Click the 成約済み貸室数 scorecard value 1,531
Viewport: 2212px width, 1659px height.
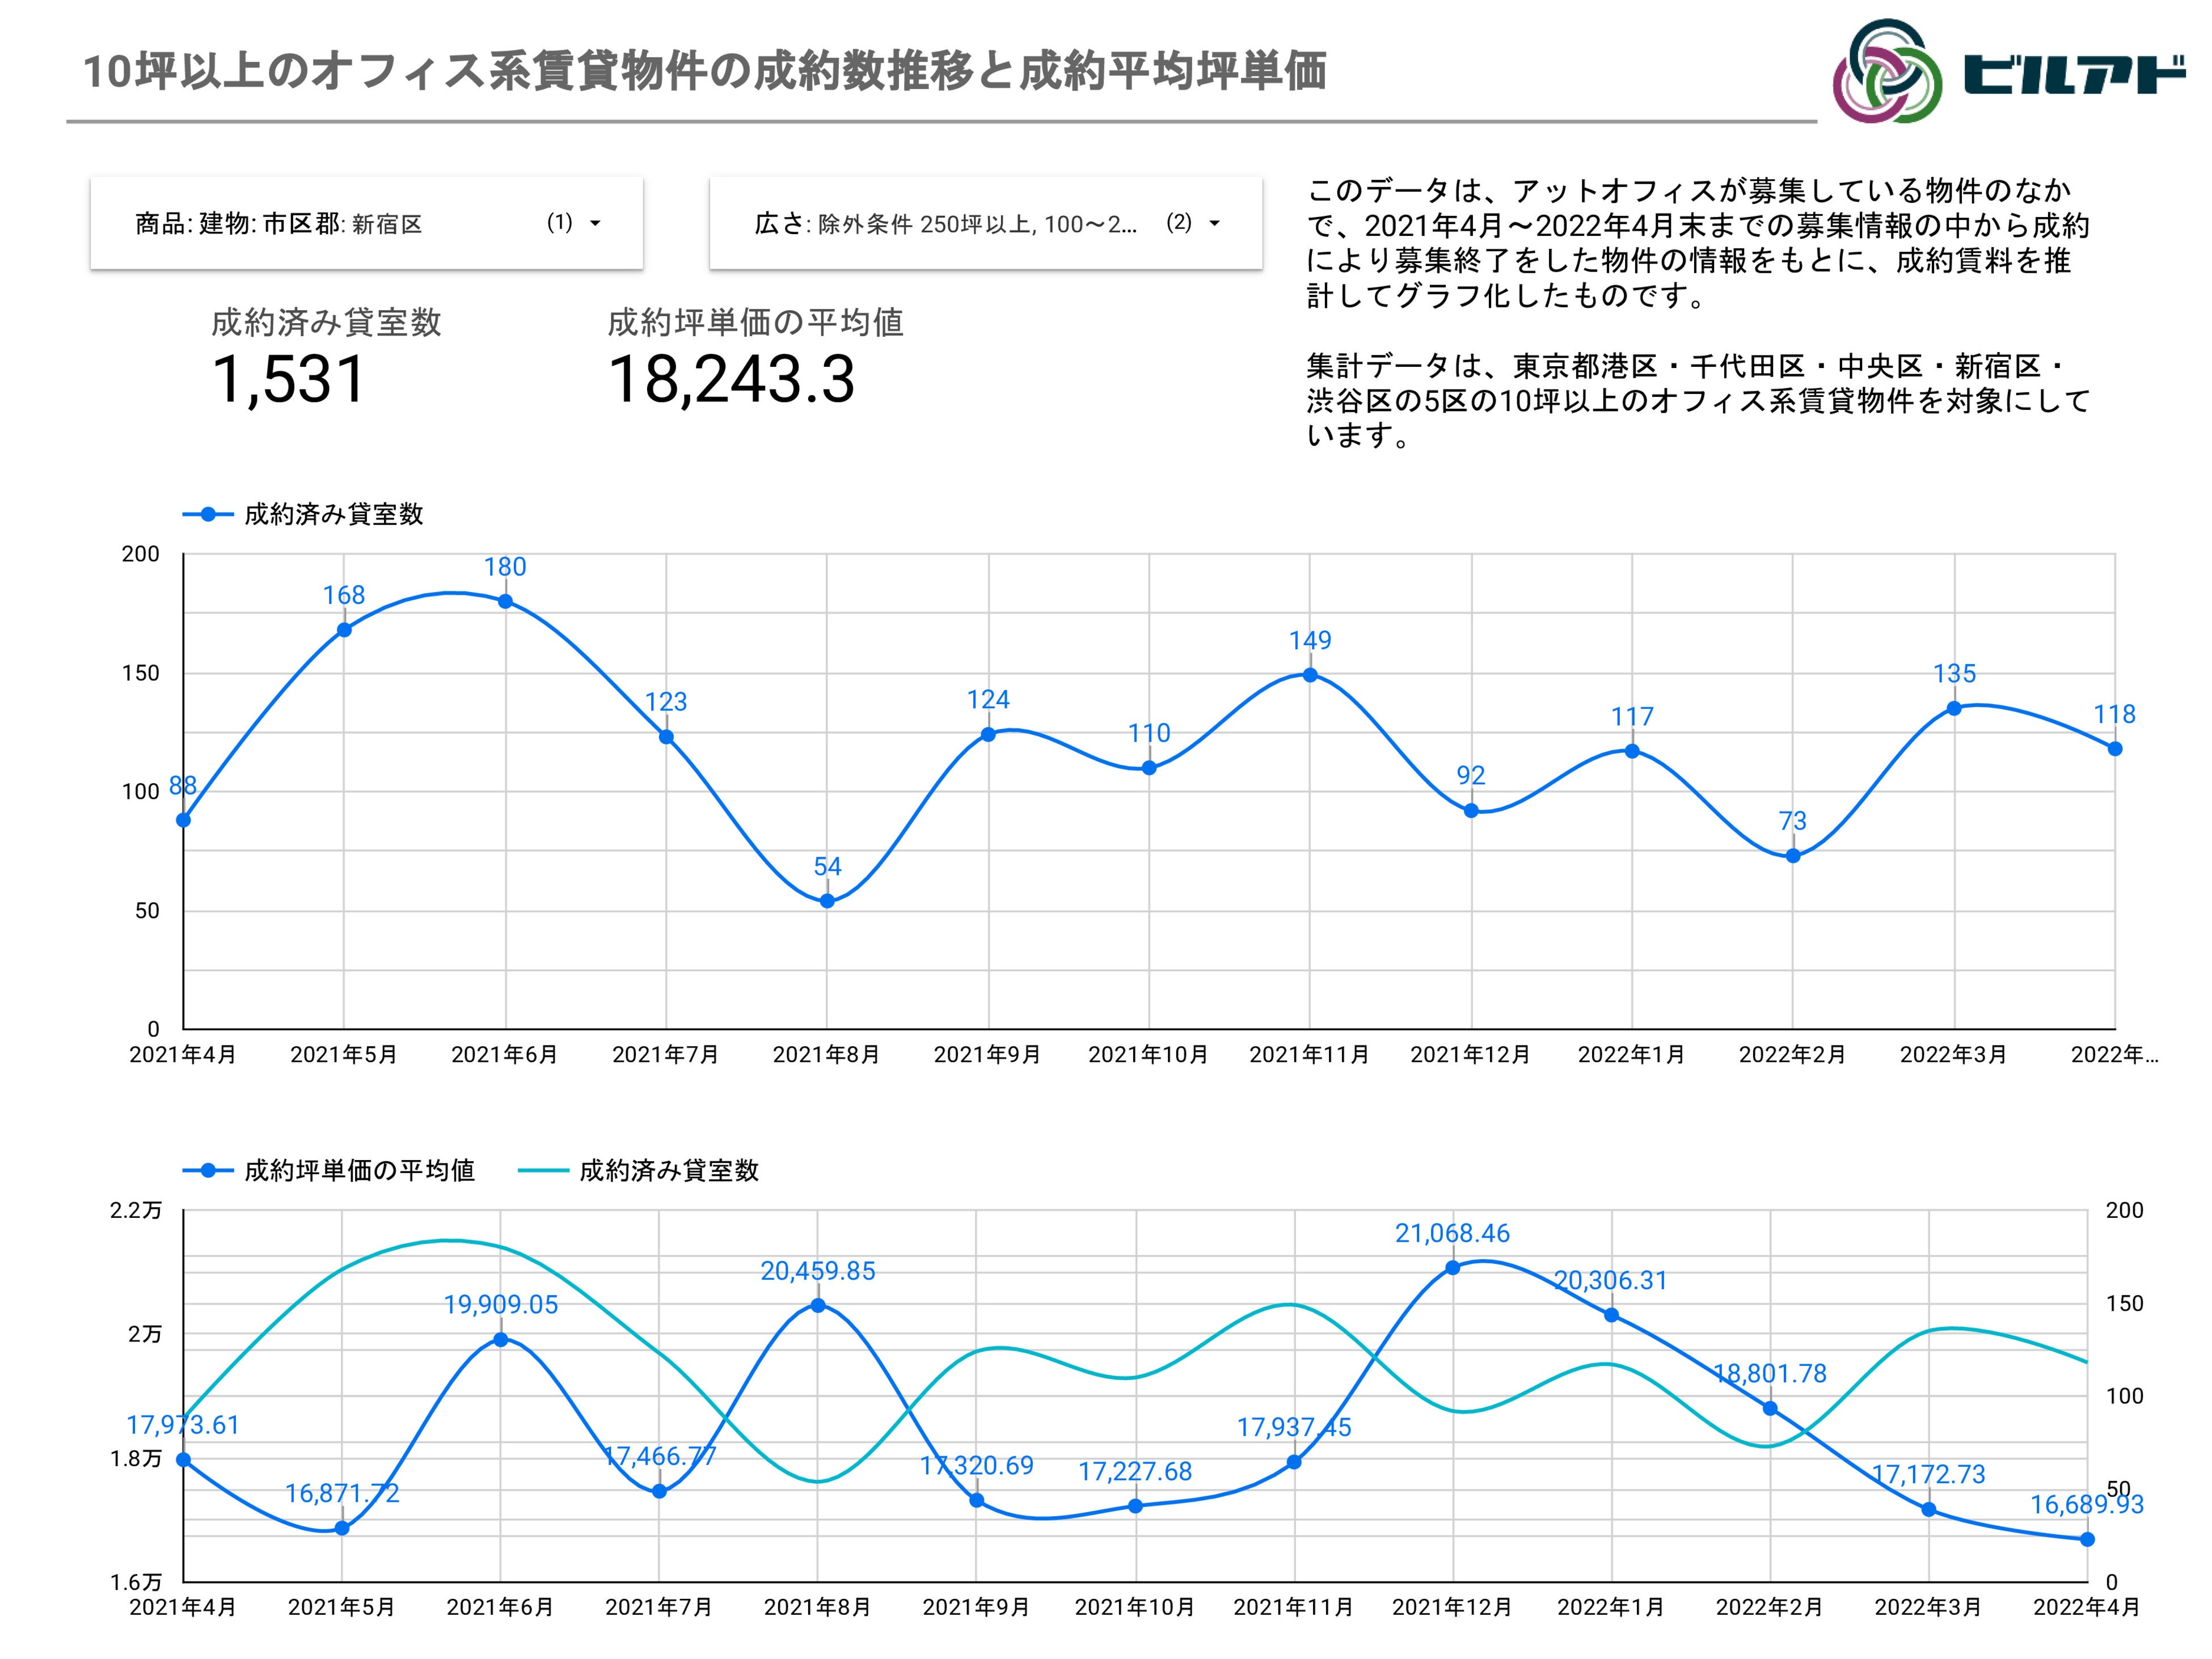288,380
